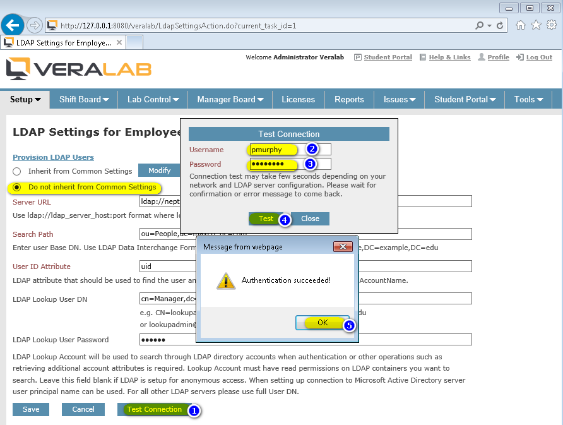Image resolution: width=563 pixels, height=425 pixels.
Task: Select Inherit from Common Settings radio
Action: point(16,171)
